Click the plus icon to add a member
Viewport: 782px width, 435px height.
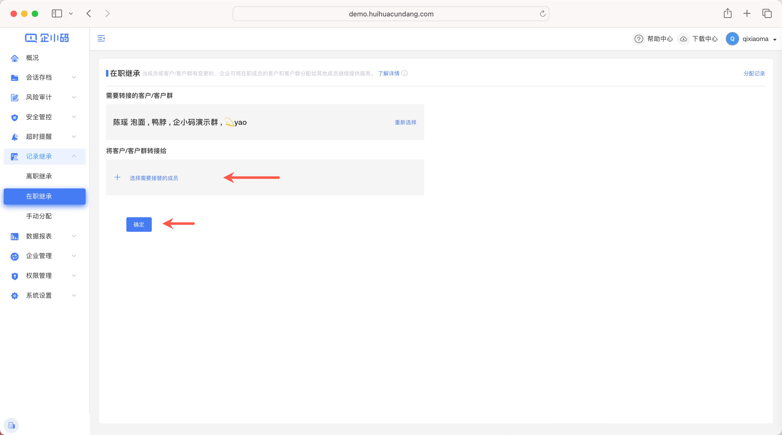click(117, 177)
